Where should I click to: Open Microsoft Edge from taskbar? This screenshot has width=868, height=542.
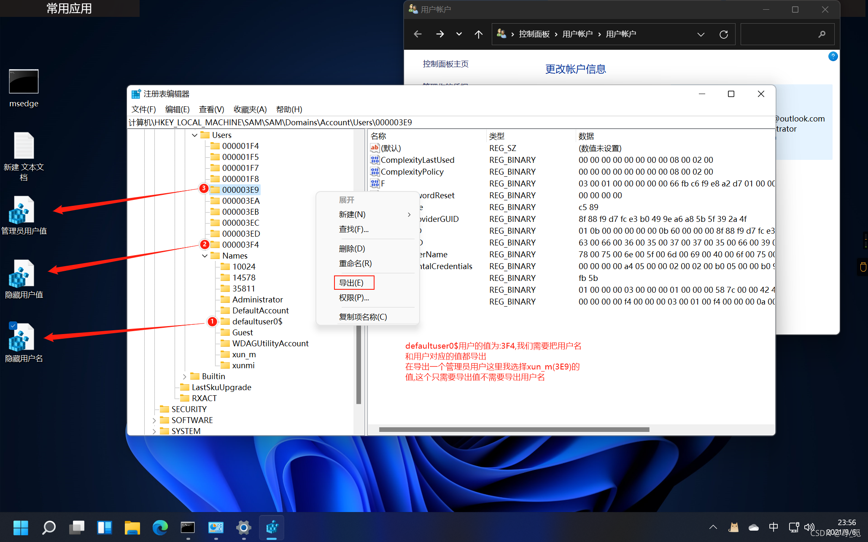(160, 527)
